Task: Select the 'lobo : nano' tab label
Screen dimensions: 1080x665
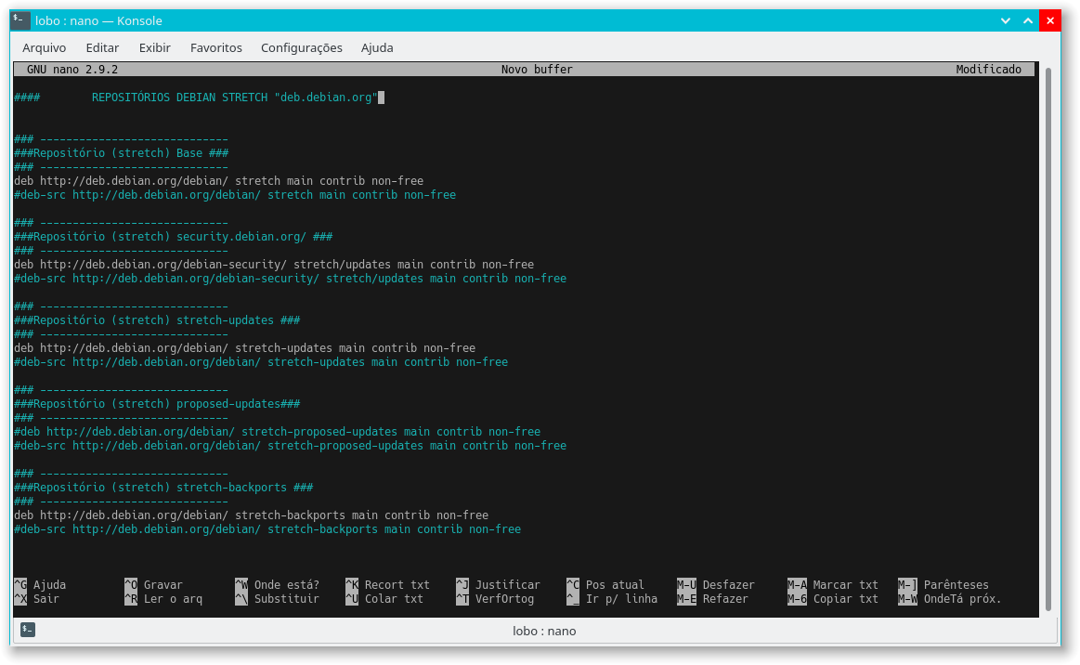Action: pyautogui.click(x=544, y=631)
